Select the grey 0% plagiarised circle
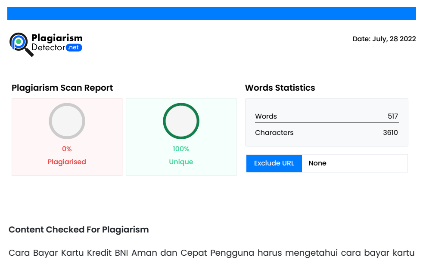Screen dimensions: 426x260 [67, 121]
